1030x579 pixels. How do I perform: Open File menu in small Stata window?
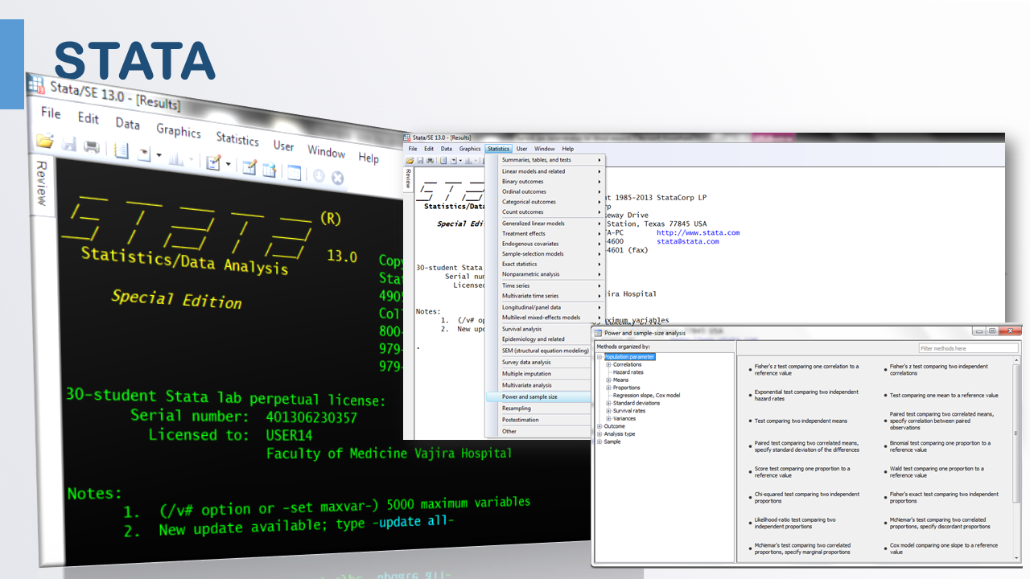(413, 149)
